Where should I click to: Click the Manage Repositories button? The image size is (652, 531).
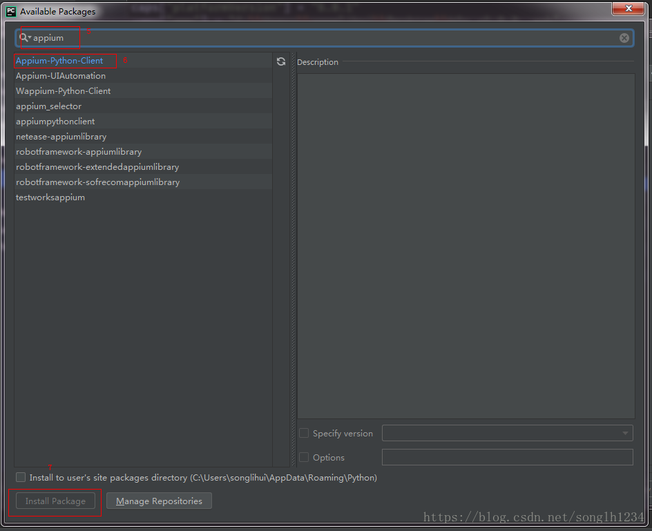[159, 501]
